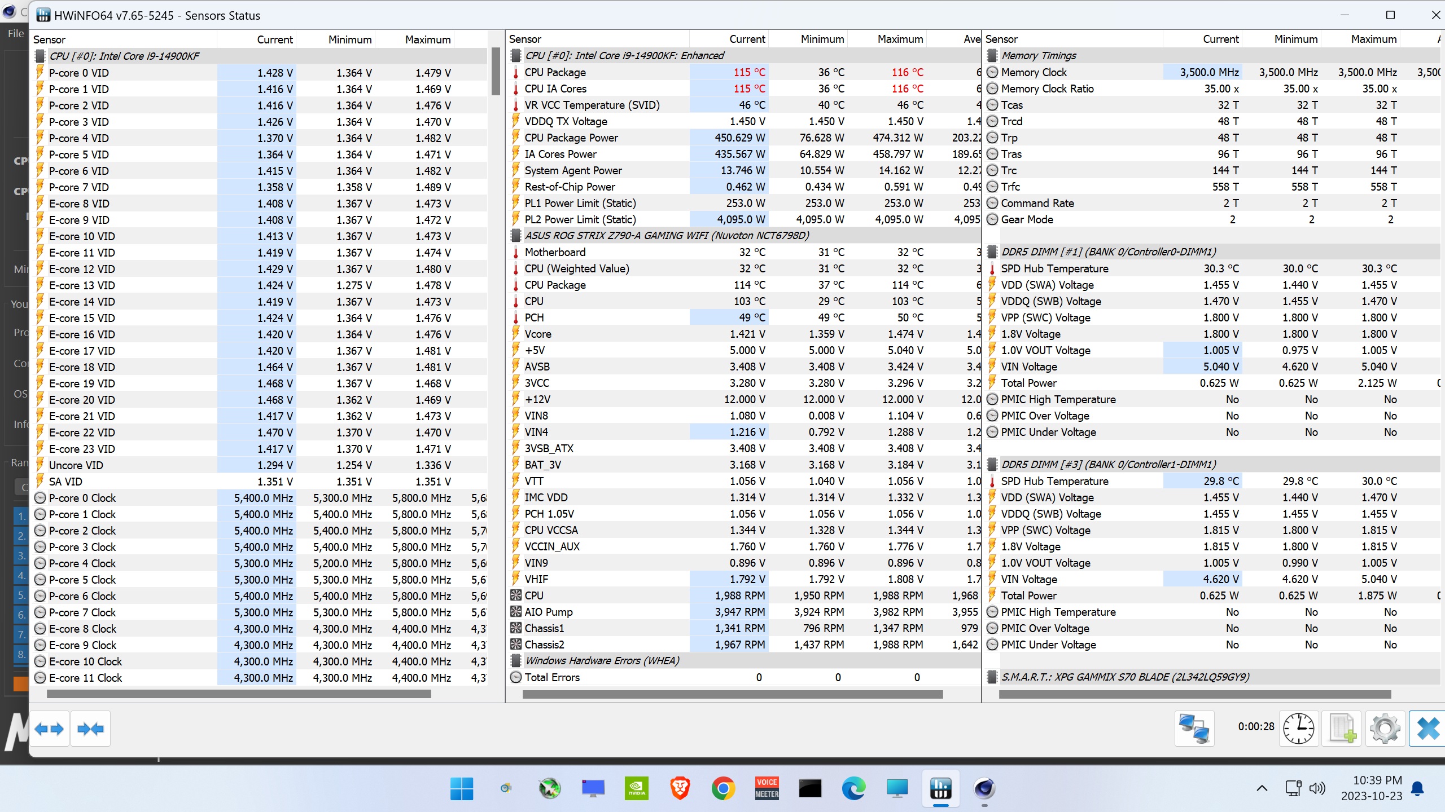Select the P-core 7 Clock row
1445x812 pixels.
click(260, 612)
